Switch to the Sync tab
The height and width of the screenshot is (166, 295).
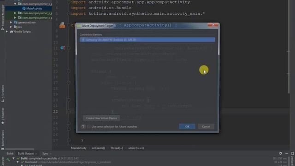pyautogui.click(x=45, y=154)
